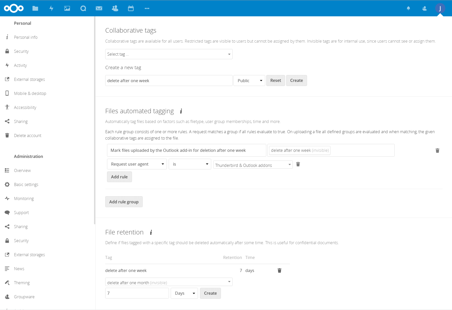Open the Calendar app icon
Image resolution: width=452 pixels, height=310 pixels.
click(x=131, y=8)
